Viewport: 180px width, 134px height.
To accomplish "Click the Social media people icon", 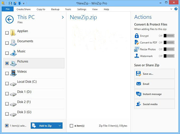I will click(x=139, y=104).
